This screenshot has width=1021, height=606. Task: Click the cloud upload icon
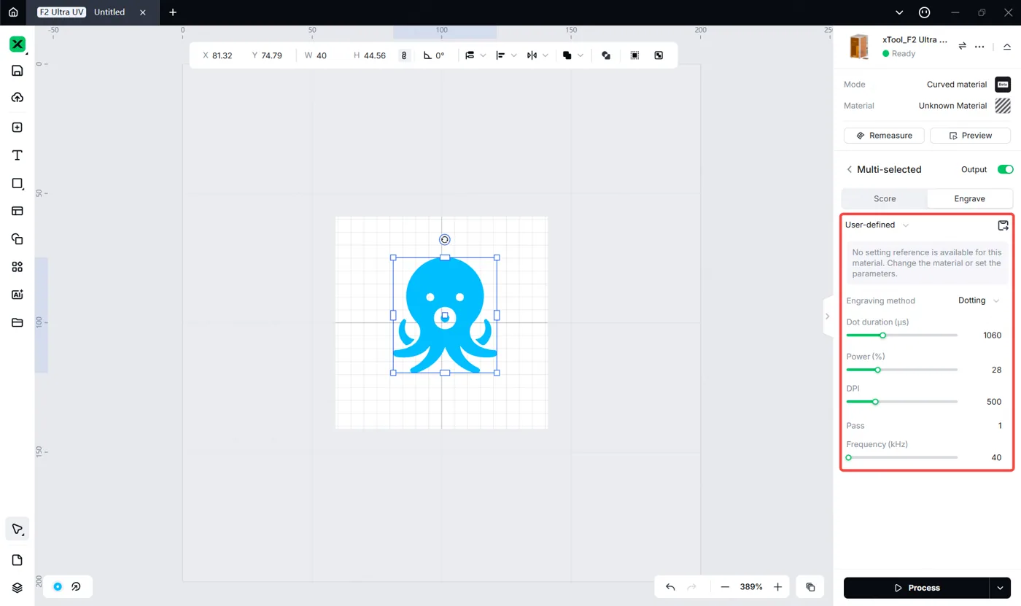pos(18,98)
